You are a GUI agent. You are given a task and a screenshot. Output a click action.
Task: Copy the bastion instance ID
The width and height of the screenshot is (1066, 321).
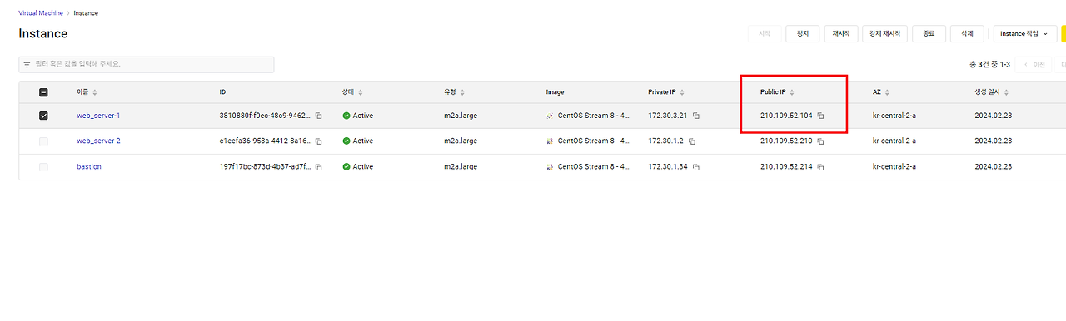(318, 167)
